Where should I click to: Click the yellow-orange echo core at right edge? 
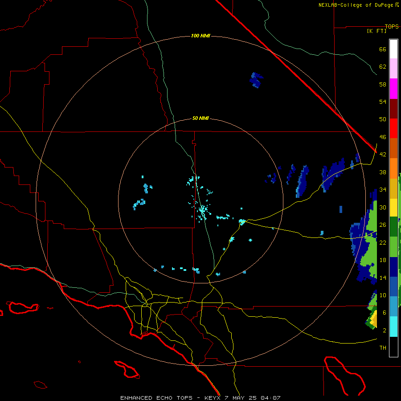(374, 319)
